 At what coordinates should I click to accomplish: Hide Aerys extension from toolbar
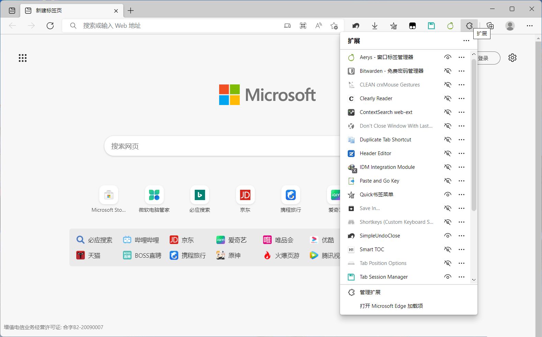[x=448, y=57]
